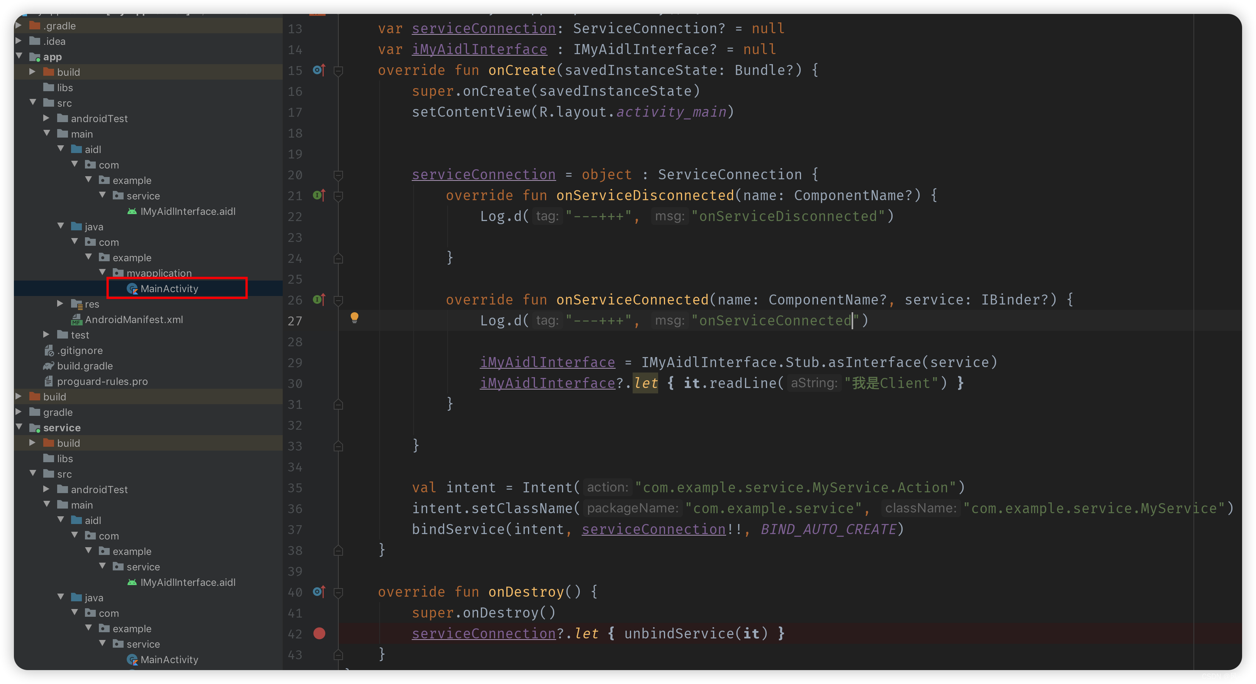Expand the app androidTest folder
This screenshot has height=684, width=1256.
(46, 118)
